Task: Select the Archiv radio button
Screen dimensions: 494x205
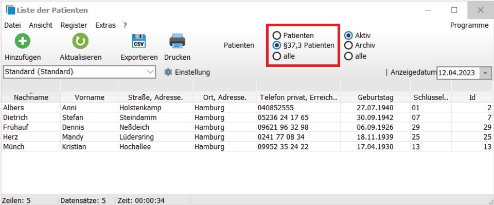Action: pos(348,45)
